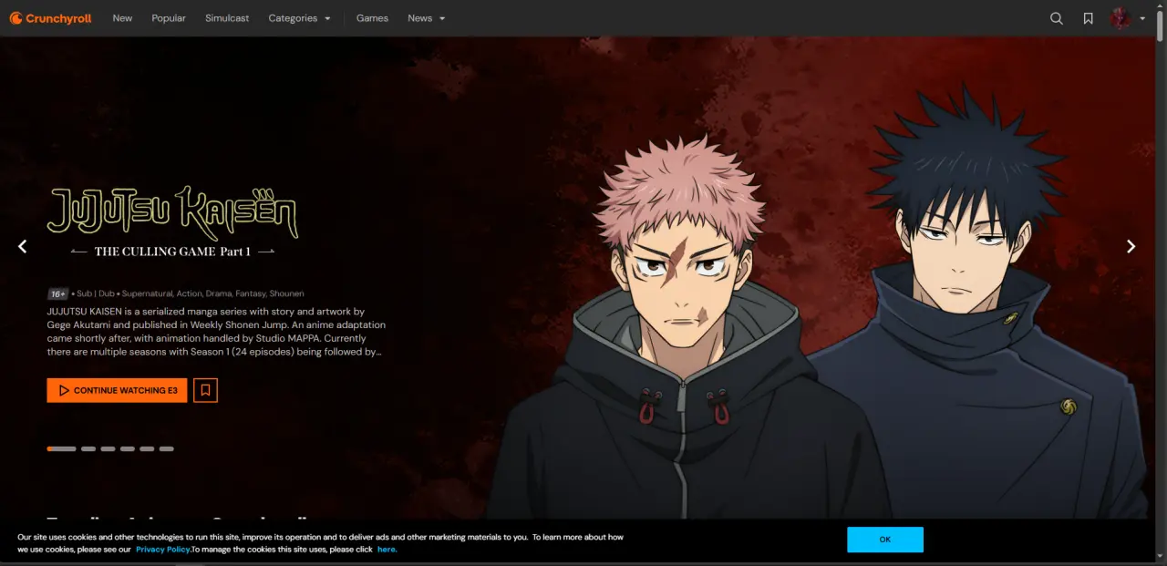Open the search magnifier icon
Image resolution: width=1167 pixels, height=566 pixels.
point(1057,18)
